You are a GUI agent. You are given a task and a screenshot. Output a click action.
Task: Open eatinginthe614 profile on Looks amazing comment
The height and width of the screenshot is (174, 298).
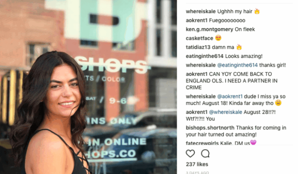point(205,56)
